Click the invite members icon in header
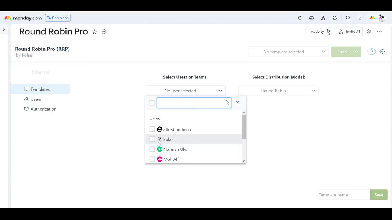The width and height of the screenshot is (392, 220). (323, 18)
